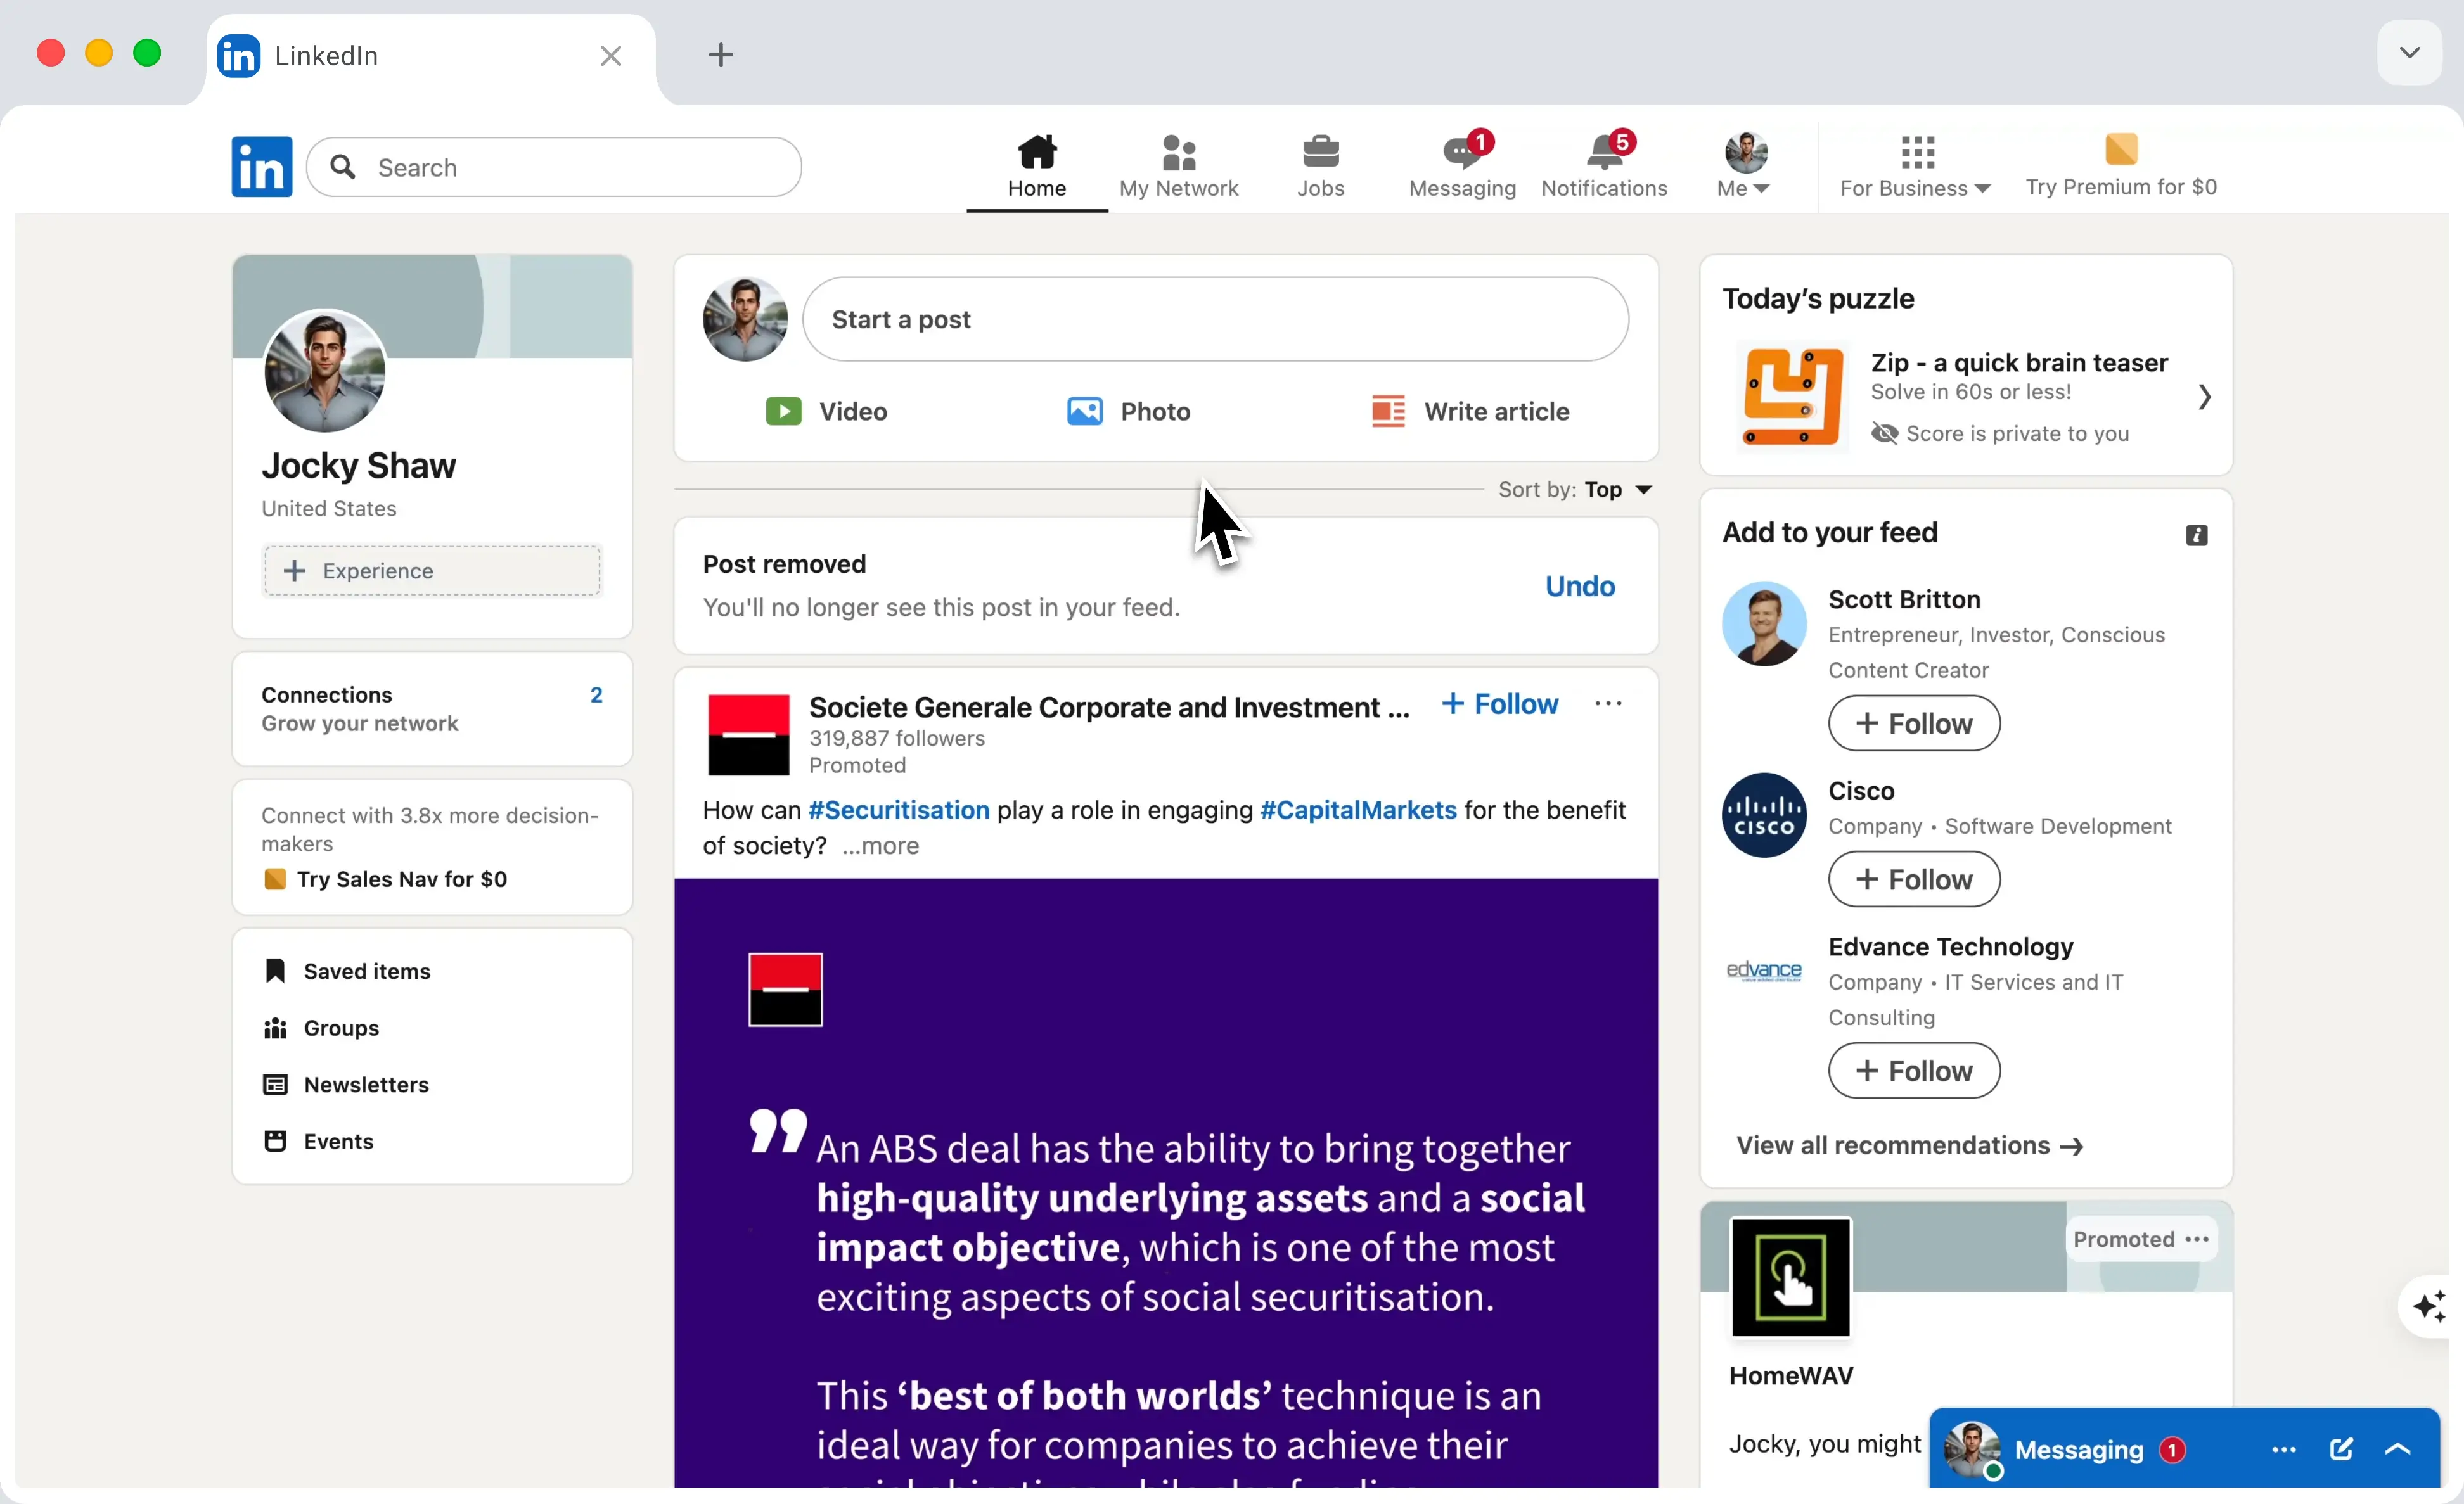The image size is (2464, 1504).
Task: Click the #CapitalMarkets hashtag
Action: pyautogui.click(x=1358, y=810)
